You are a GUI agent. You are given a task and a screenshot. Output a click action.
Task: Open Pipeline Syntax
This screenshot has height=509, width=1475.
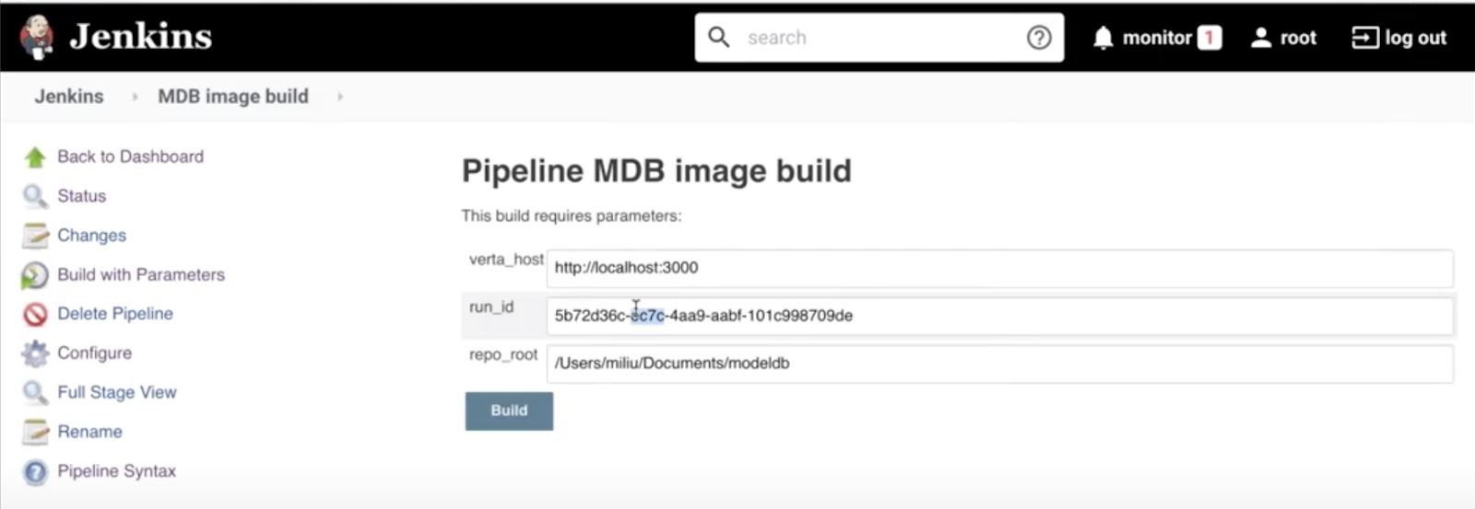[x=116, y=471]
